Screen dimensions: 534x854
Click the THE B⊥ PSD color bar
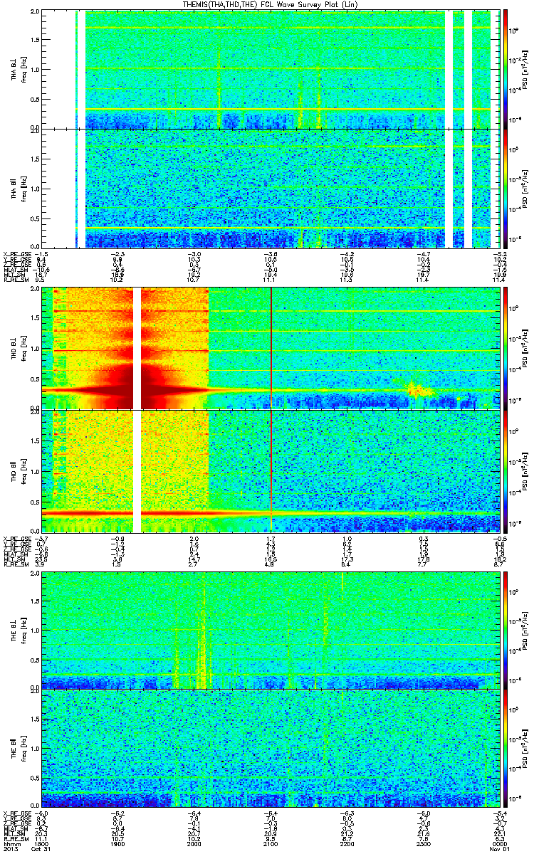[506, 630]
